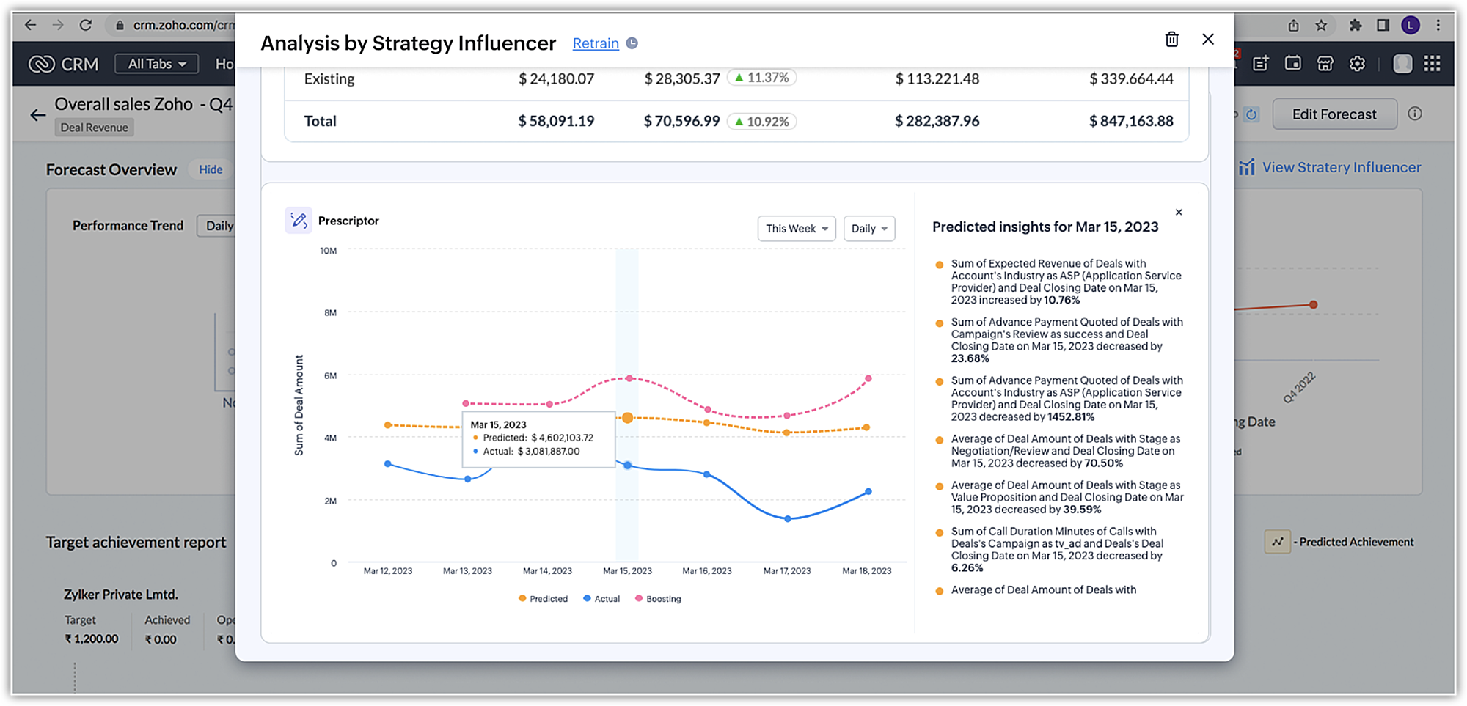Click the Mar 16 Actual data point

click(x=706, y=474)
